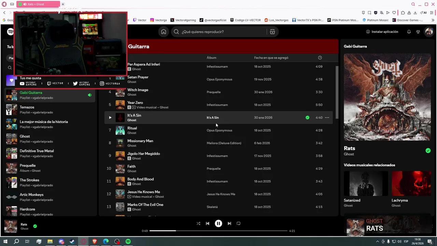
Task: Click Instalar aplicación button
Action: point(382,32)
